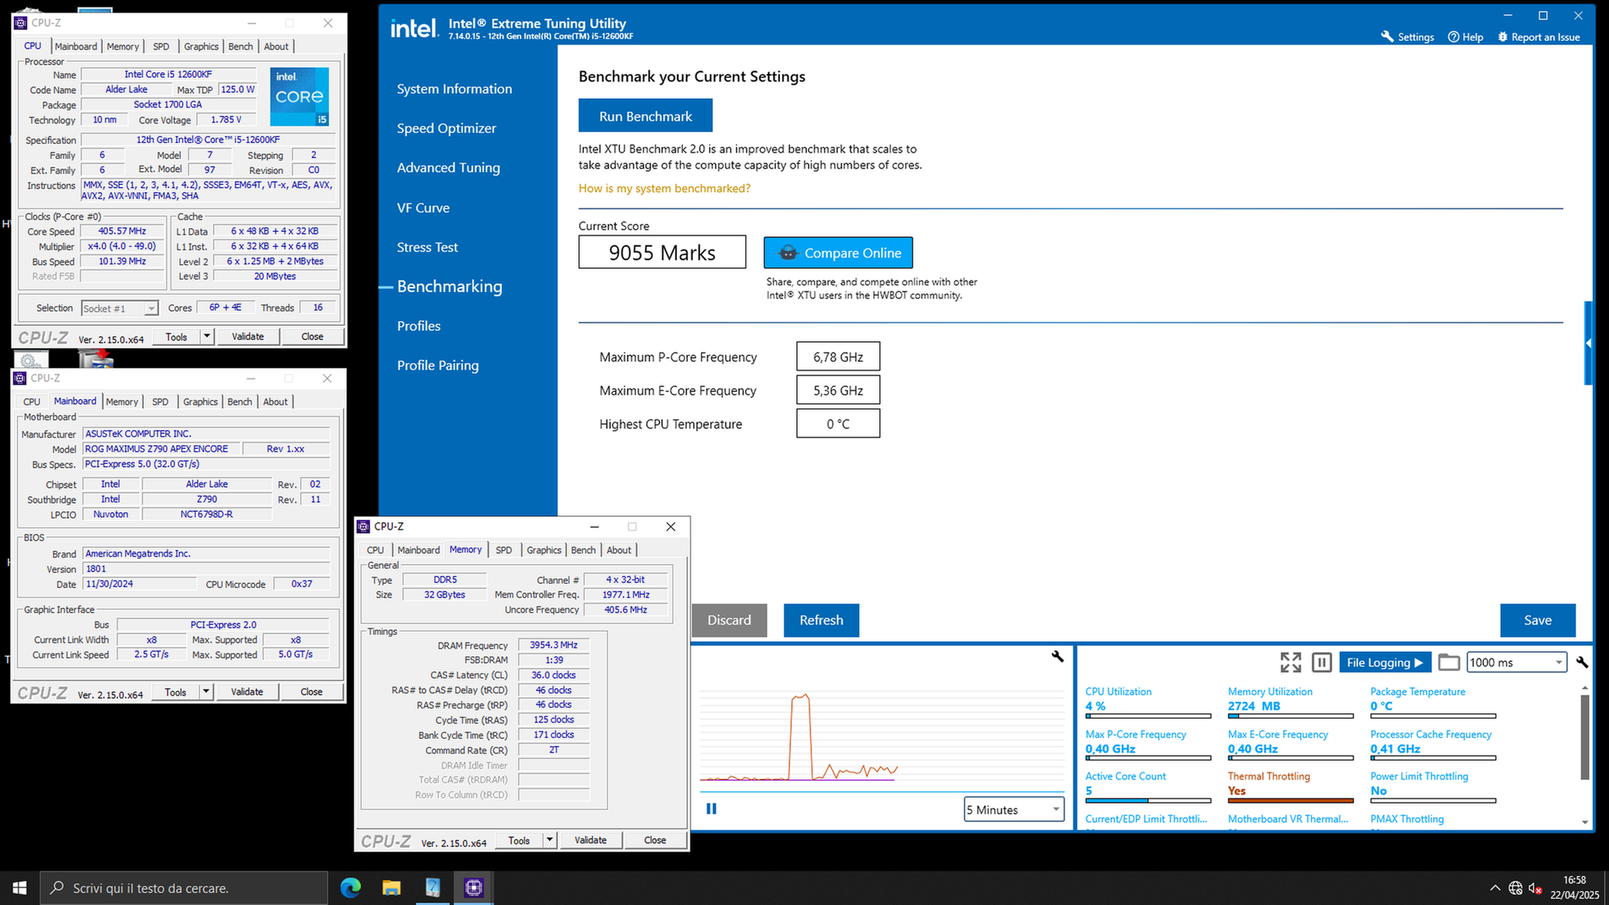Open Graphics tab in Mainboard CPU-Z window
The image size is (1609, 905).
200,402
